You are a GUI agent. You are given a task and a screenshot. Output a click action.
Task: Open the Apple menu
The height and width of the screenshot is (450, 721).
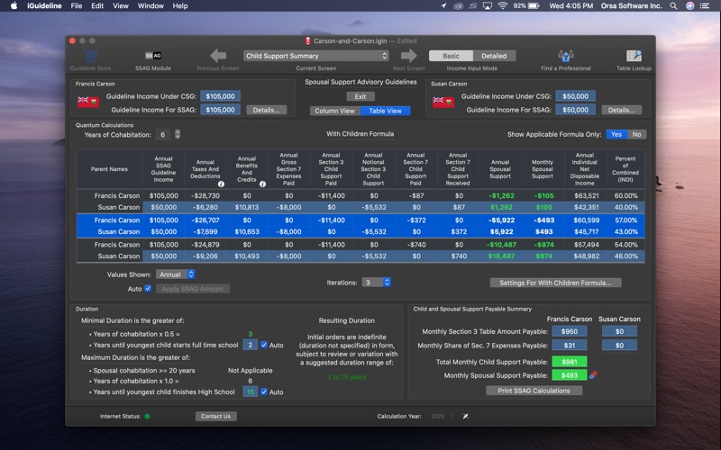14,6
